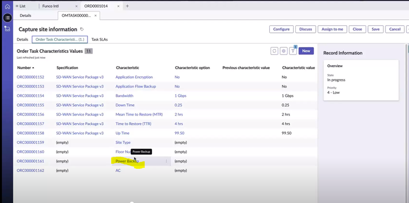Sort by Characteristic value column

pyautogui.click(x=299, y=68)
